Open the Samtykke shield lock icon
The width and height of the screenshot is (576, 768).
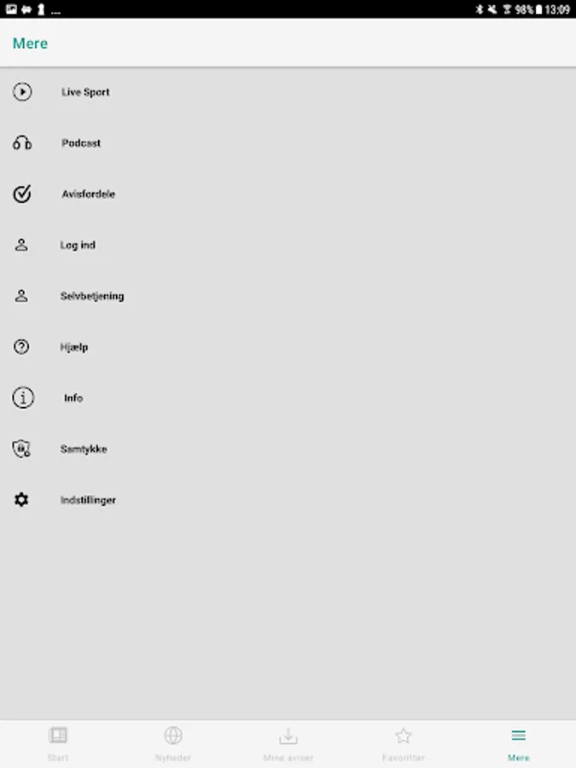[21, 448]
